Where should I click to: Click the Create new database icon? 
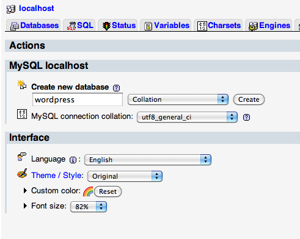tap(22, 85)
